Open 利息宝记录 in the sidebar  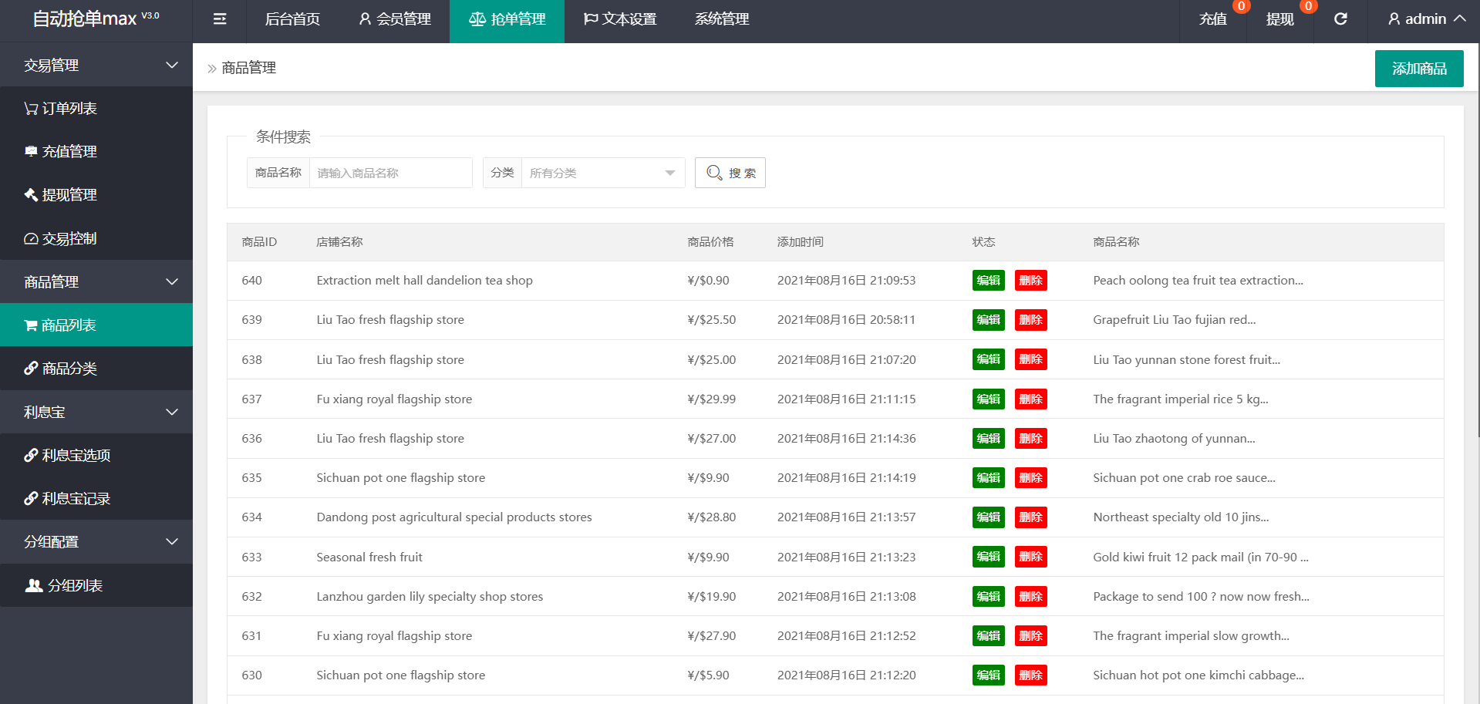click(x=67, y=499)
